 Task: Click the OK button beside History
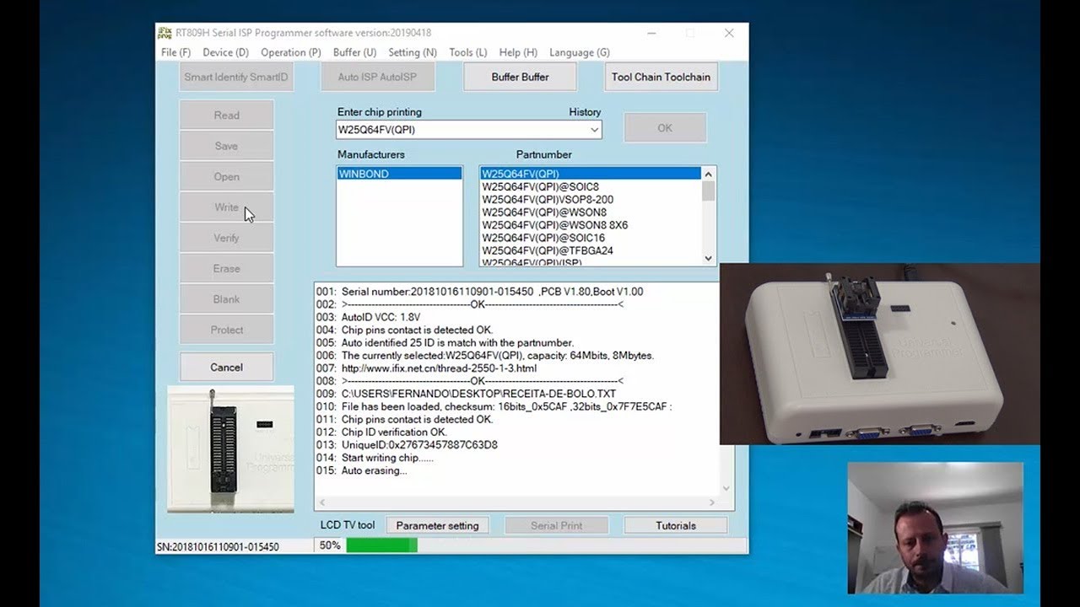665,128
